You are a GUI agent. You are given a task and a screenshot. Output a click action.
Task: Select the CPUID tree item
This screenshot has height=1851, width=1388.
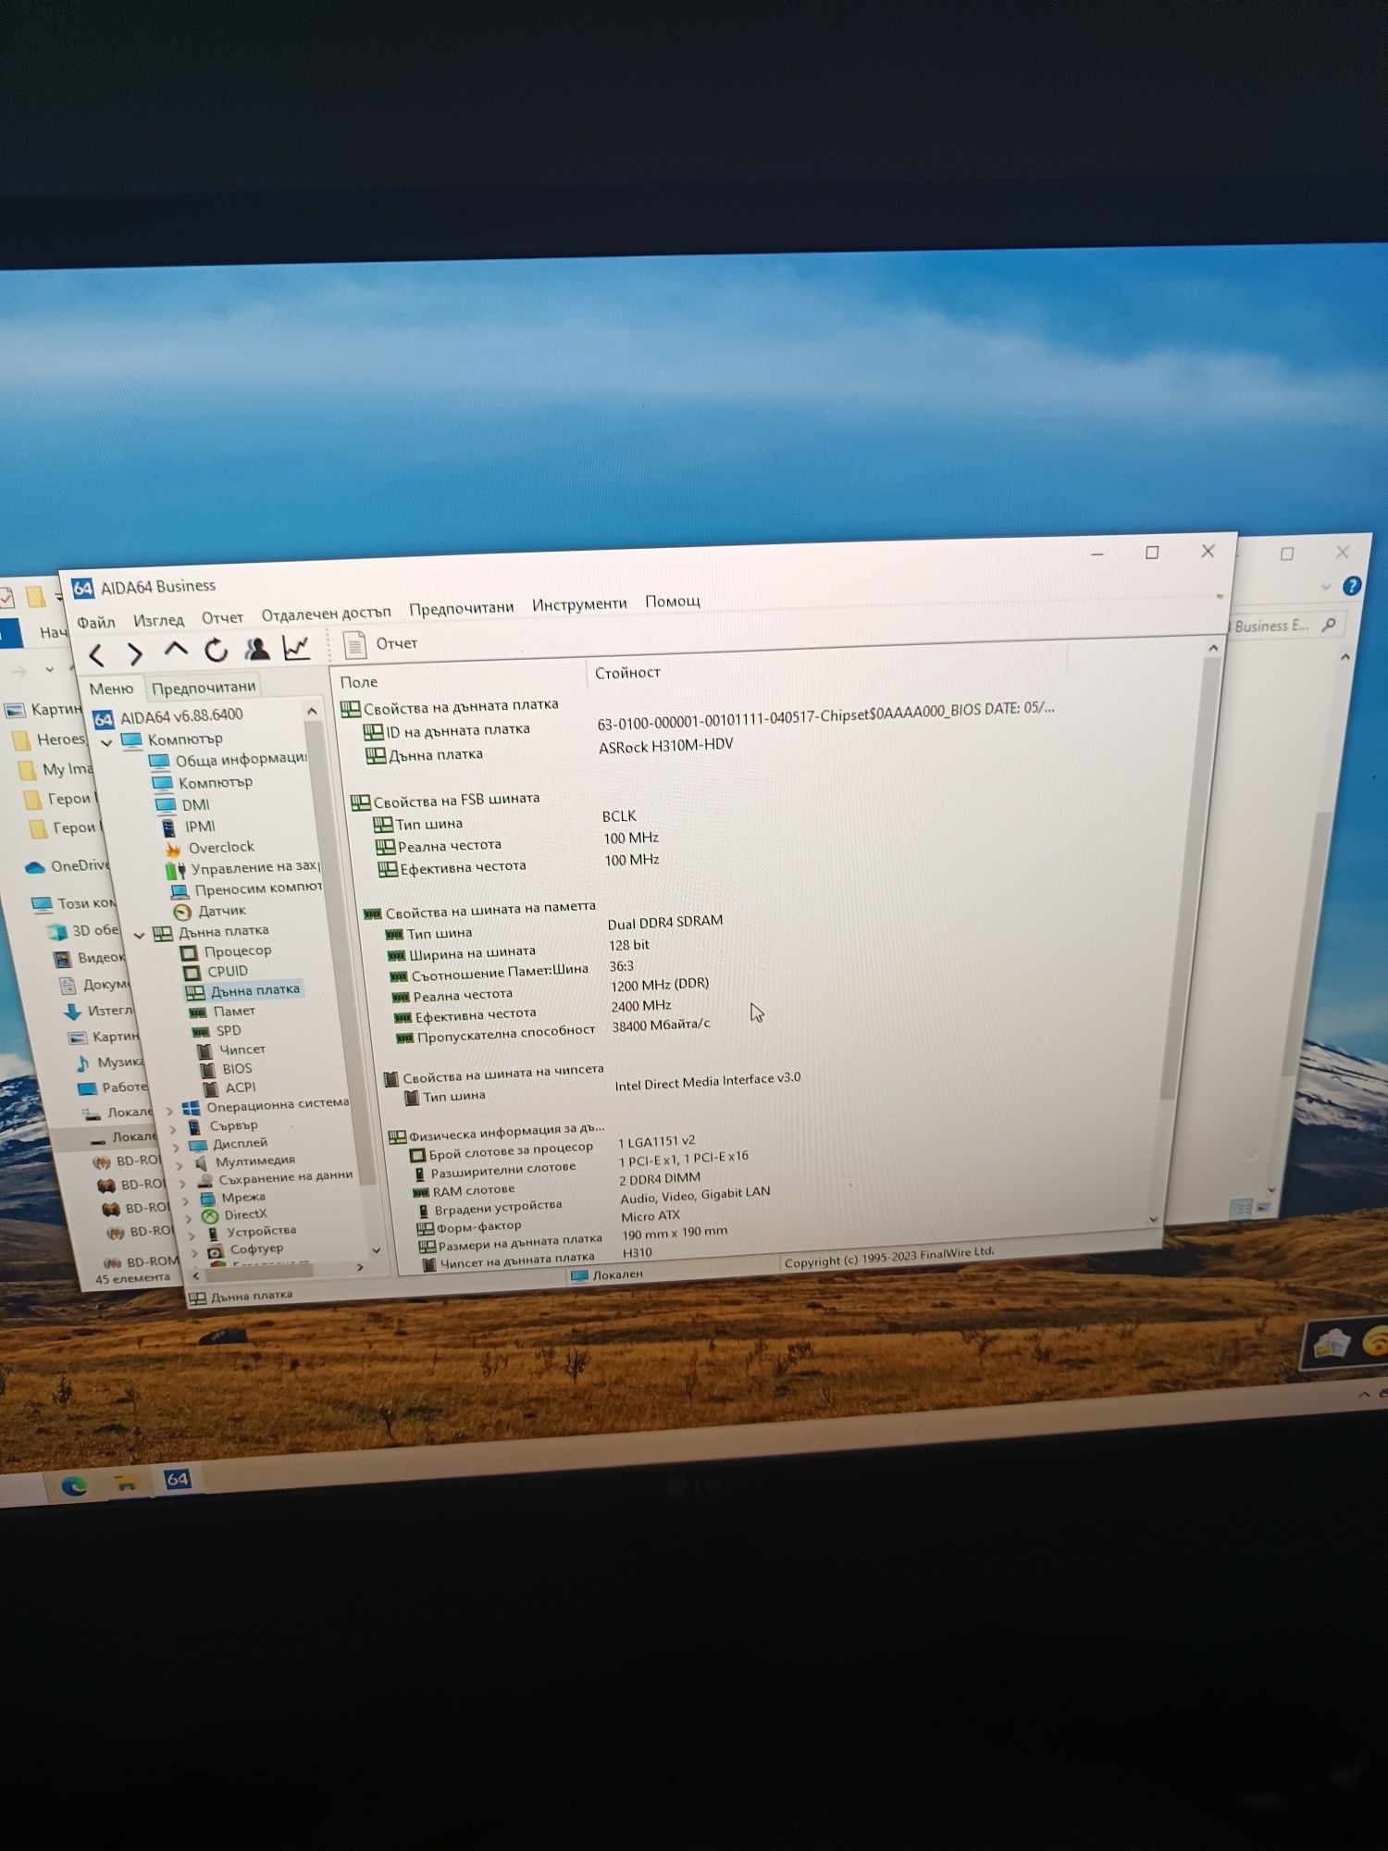pyautogui.click(x=217, y=971)
